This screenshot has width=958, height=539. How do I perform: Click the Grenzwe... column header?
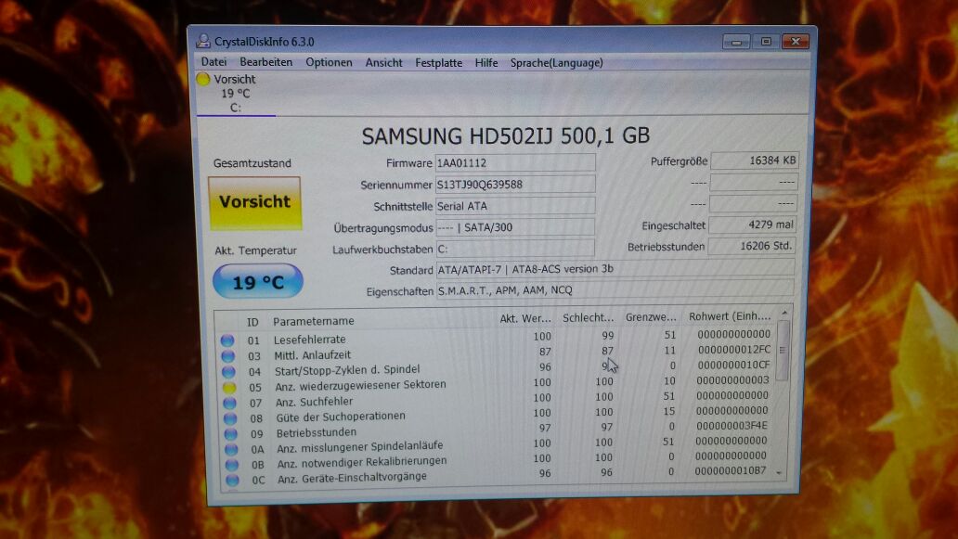[x=651, y=317]
